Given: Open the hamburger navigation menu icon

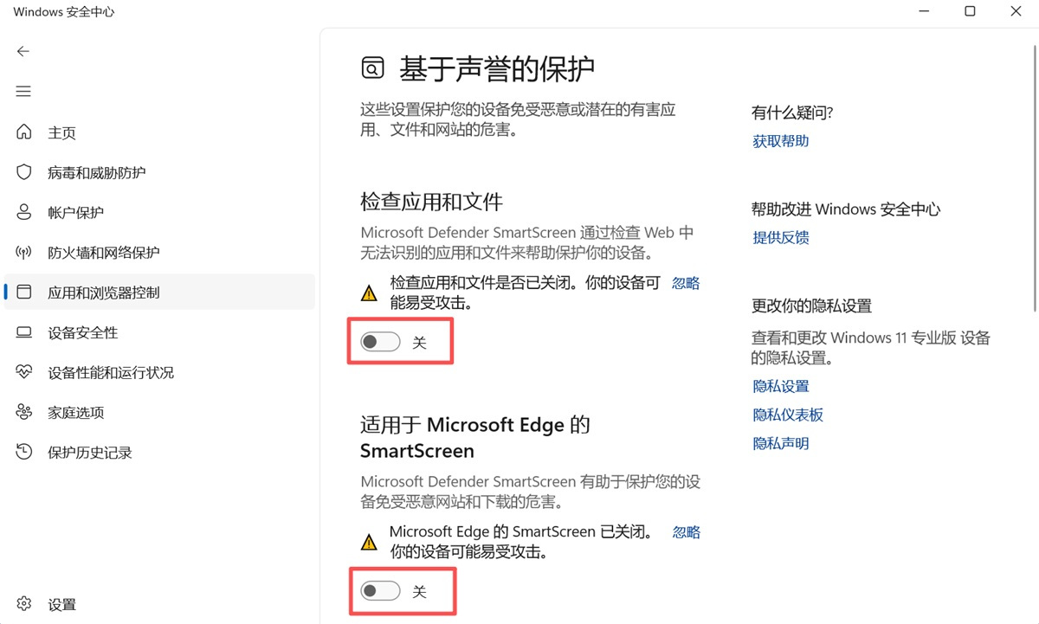Looking at the screenshot, I should 23,92.
